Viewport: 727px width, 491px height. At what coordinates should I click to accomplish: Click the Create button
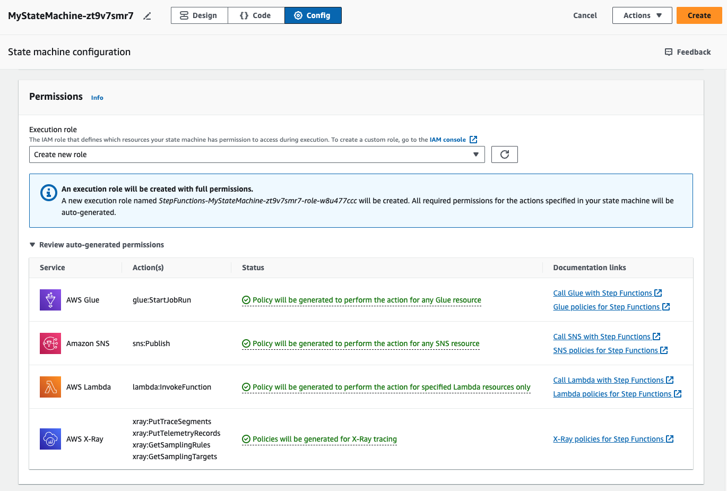(x=699, y=15)
